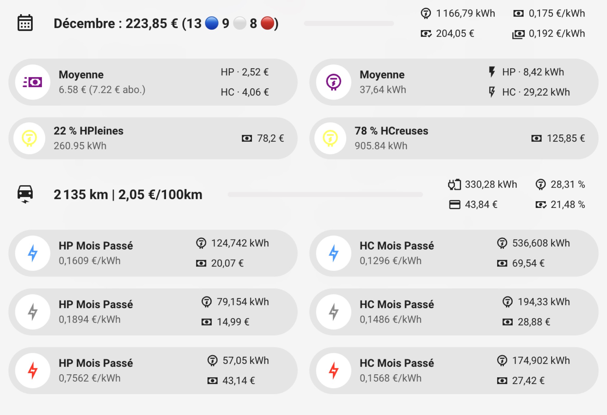Click the progress bar beside the Décembre title

tap(349, 23)
